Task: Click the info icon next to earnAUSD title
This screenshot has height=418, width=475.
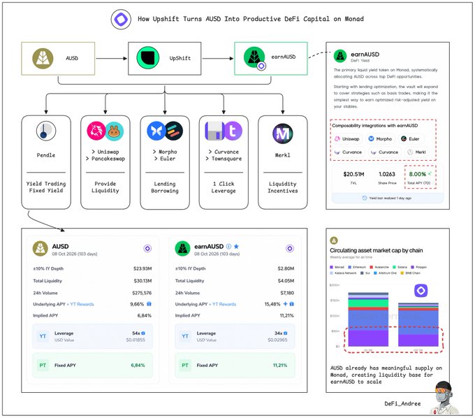Action: 228,247
